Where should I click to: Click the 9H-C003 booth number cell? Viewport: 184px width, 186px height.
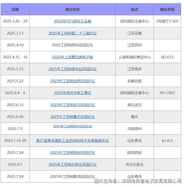pyautogui.click(x=167, y=93)
